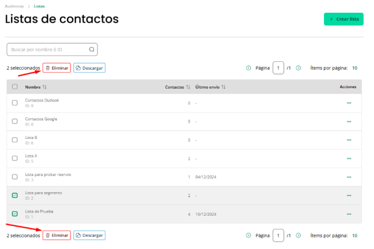Go to previous page using bottom arrow
The width and height of the screenshot is (374, 249).
click(248, 235)
